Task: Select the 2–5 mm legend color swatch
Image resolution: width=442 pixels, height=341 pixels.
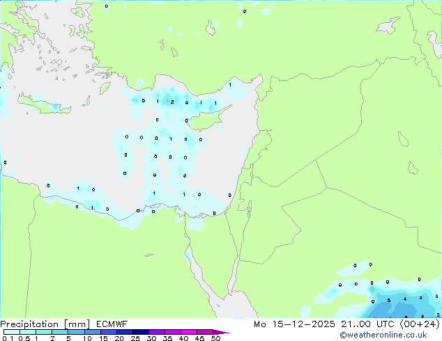Action: point(60,332)
